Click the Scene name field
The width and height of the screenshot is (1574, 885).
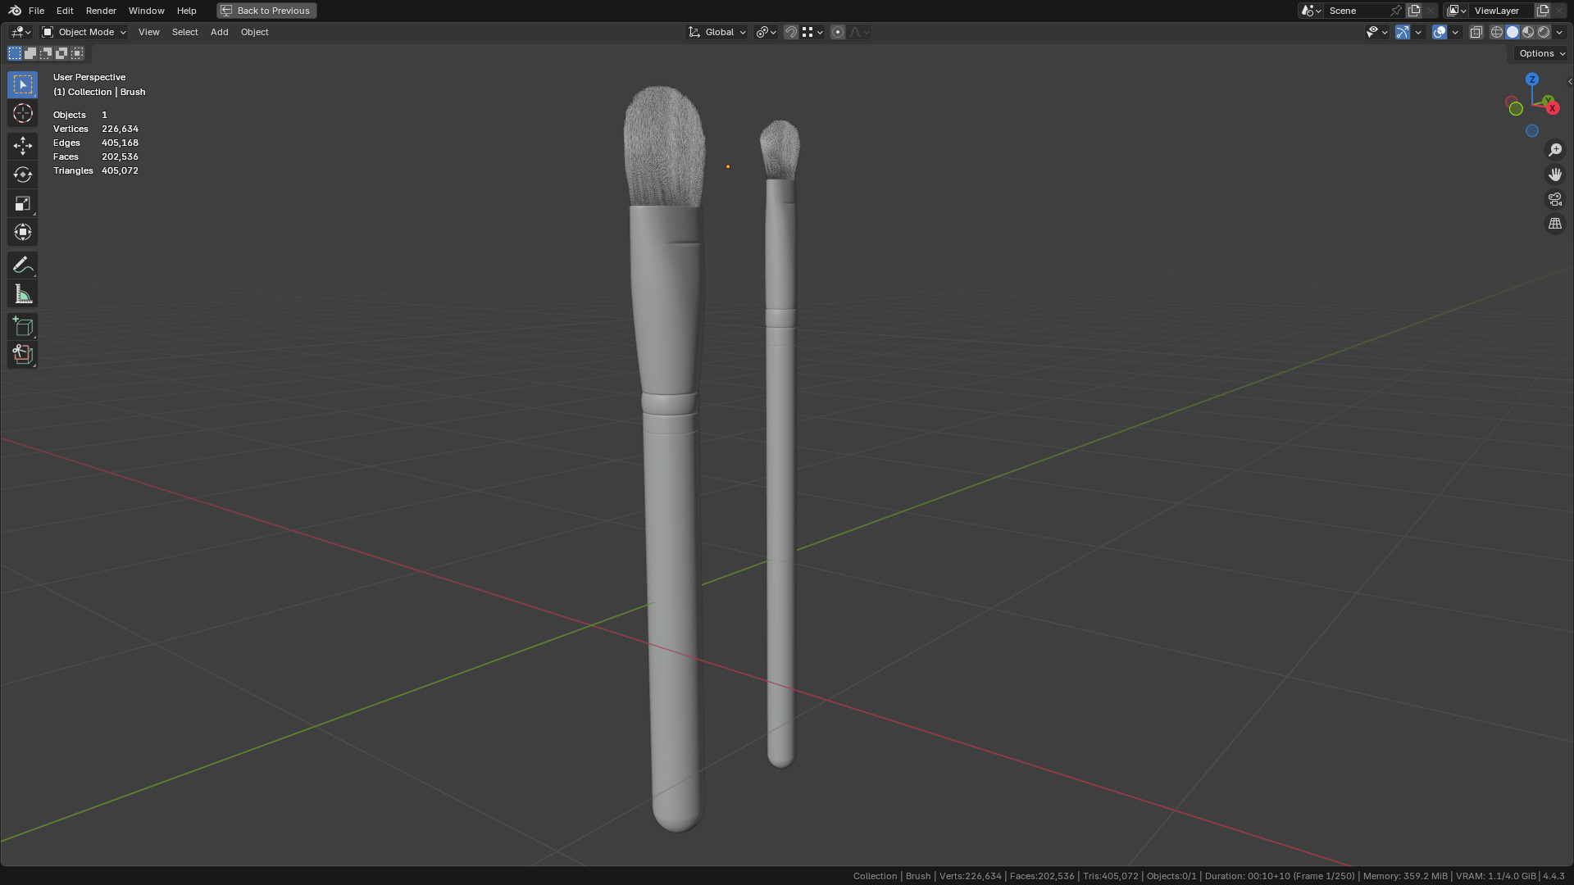[x=1357, y=11]
